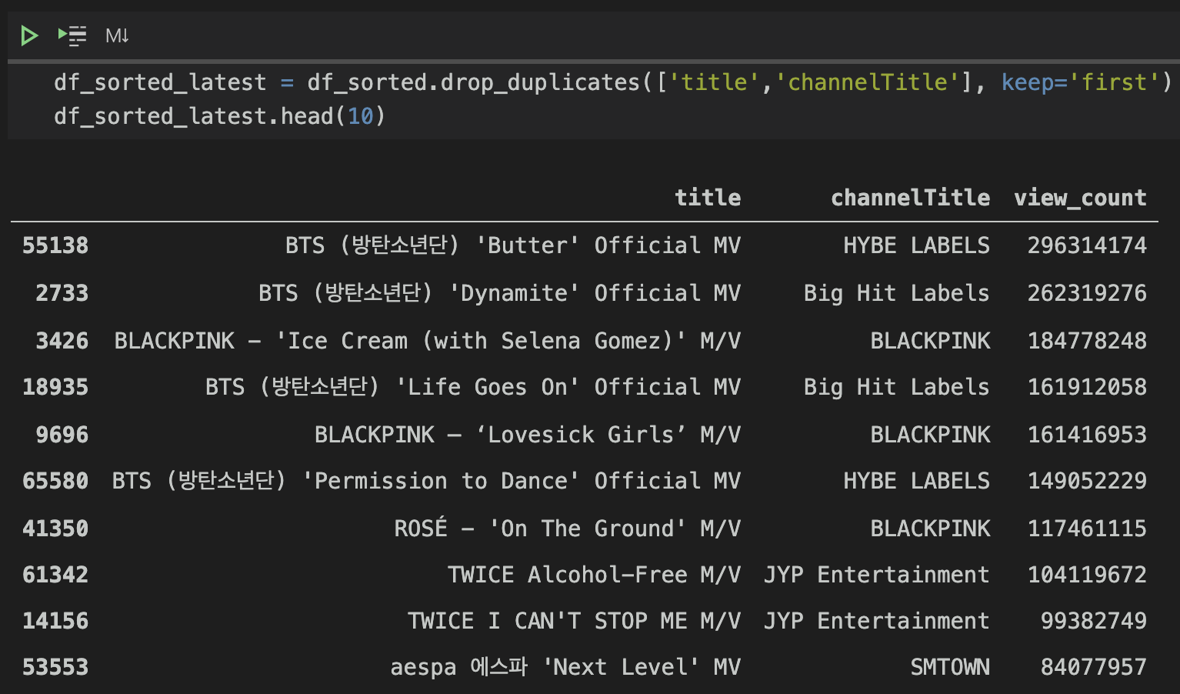Select row index 53553
1180x694 pixels.
tap(55, 667)
